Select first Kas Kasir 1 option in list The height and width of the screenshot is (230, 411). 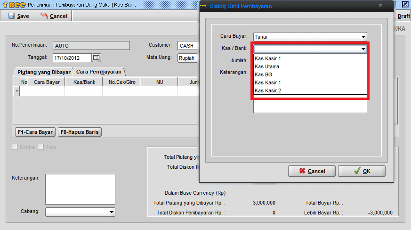310,58
